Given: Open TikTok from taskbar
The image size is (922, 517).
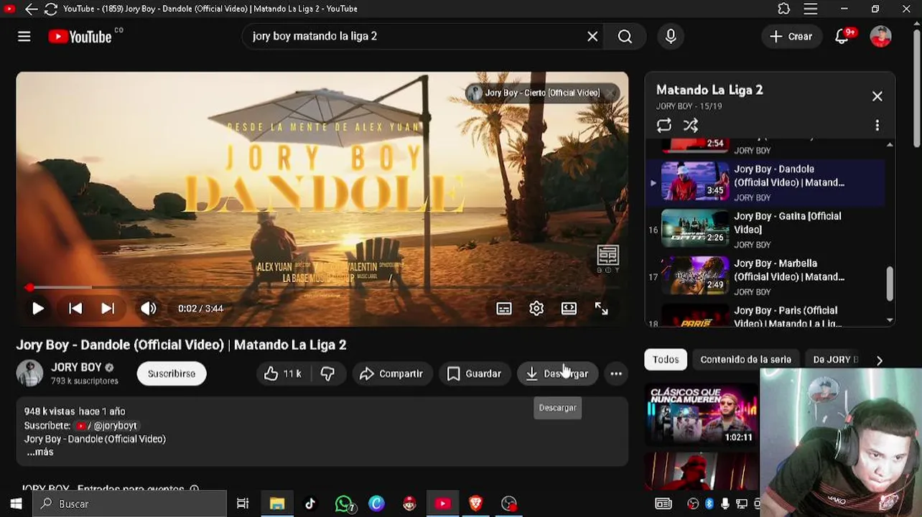Looking at the screenshot, I should click(x=310, y=503).
